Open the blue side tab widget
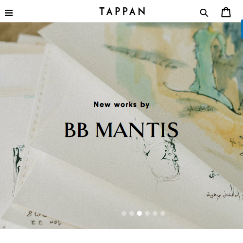This screenshot has width=243, height=243. tap(242, 29)
